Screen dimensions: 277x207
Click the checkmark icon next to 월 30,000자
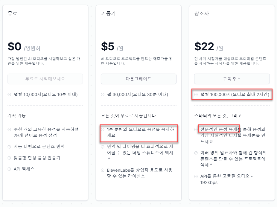(103, 95)
